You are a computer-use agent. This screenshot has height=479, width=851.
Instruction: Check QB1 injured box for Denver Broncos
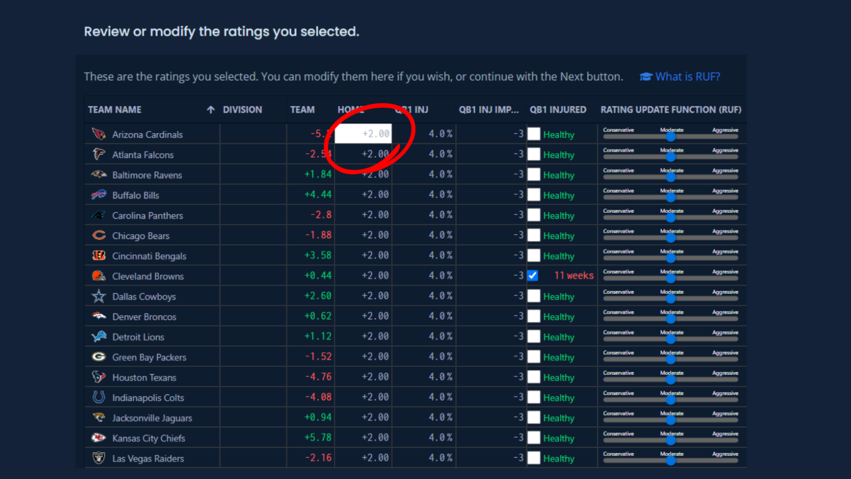pyautogui.click(x=534, y=317)
